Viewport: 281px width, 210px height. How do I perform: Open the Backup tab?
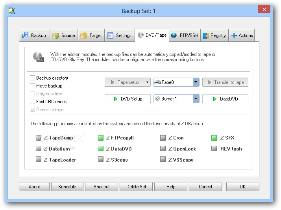coord(35,35)
